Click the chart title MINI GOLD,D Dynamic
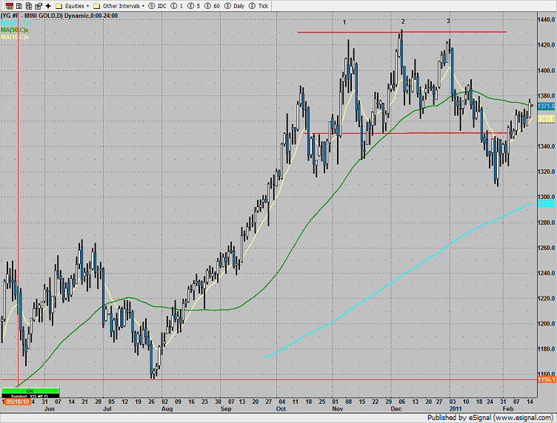This screenshot has width=557, height=423. pyautogui.click(x=59, y=16)
